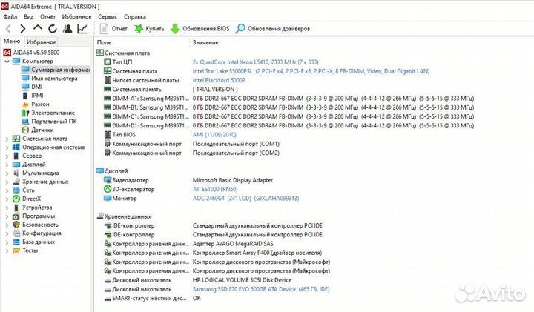Open the Файл menu
Screen dimensions: 534x312
pos(10,16)
